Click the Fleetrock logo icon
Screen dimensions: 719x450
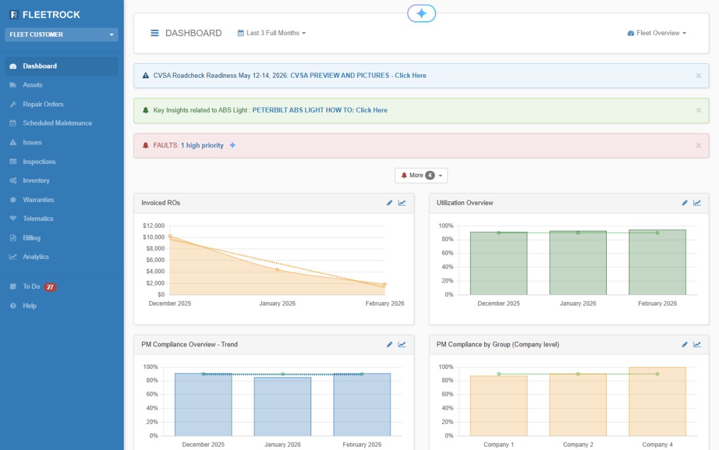pyautogui.click(x=14, y=15)
